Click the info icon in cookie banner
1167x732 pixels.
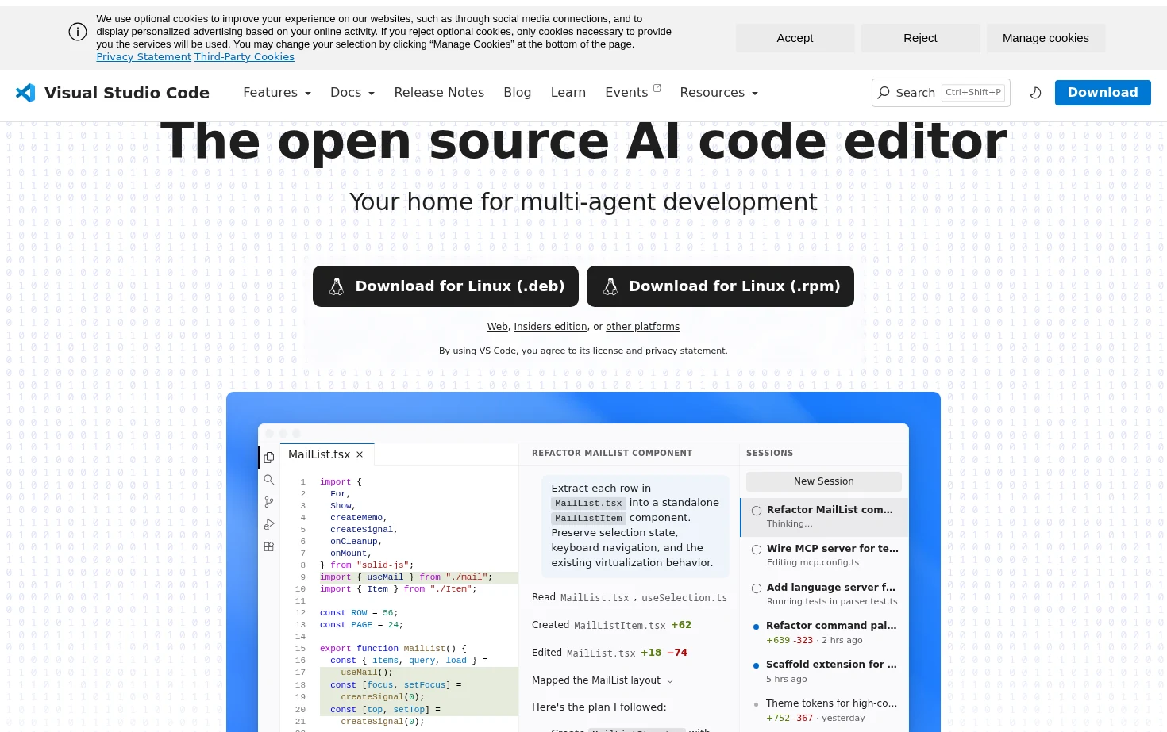point(78,32)
